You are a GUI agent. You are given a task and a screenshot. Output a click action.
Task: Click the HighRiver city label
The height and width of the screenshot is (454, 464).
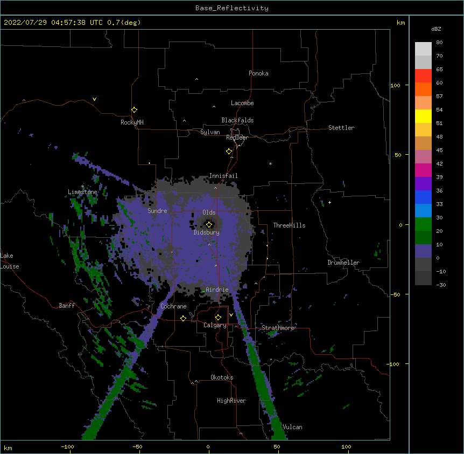231,401
